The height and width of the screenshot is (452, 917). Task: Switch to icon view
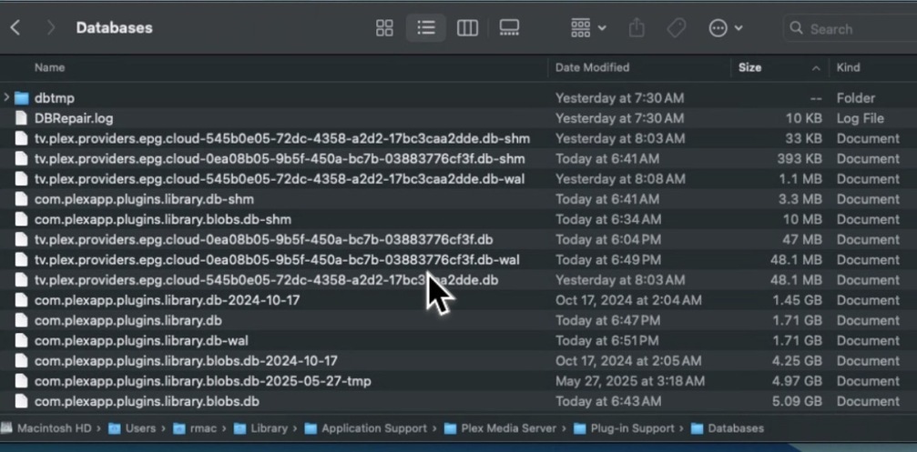(384, 28)
